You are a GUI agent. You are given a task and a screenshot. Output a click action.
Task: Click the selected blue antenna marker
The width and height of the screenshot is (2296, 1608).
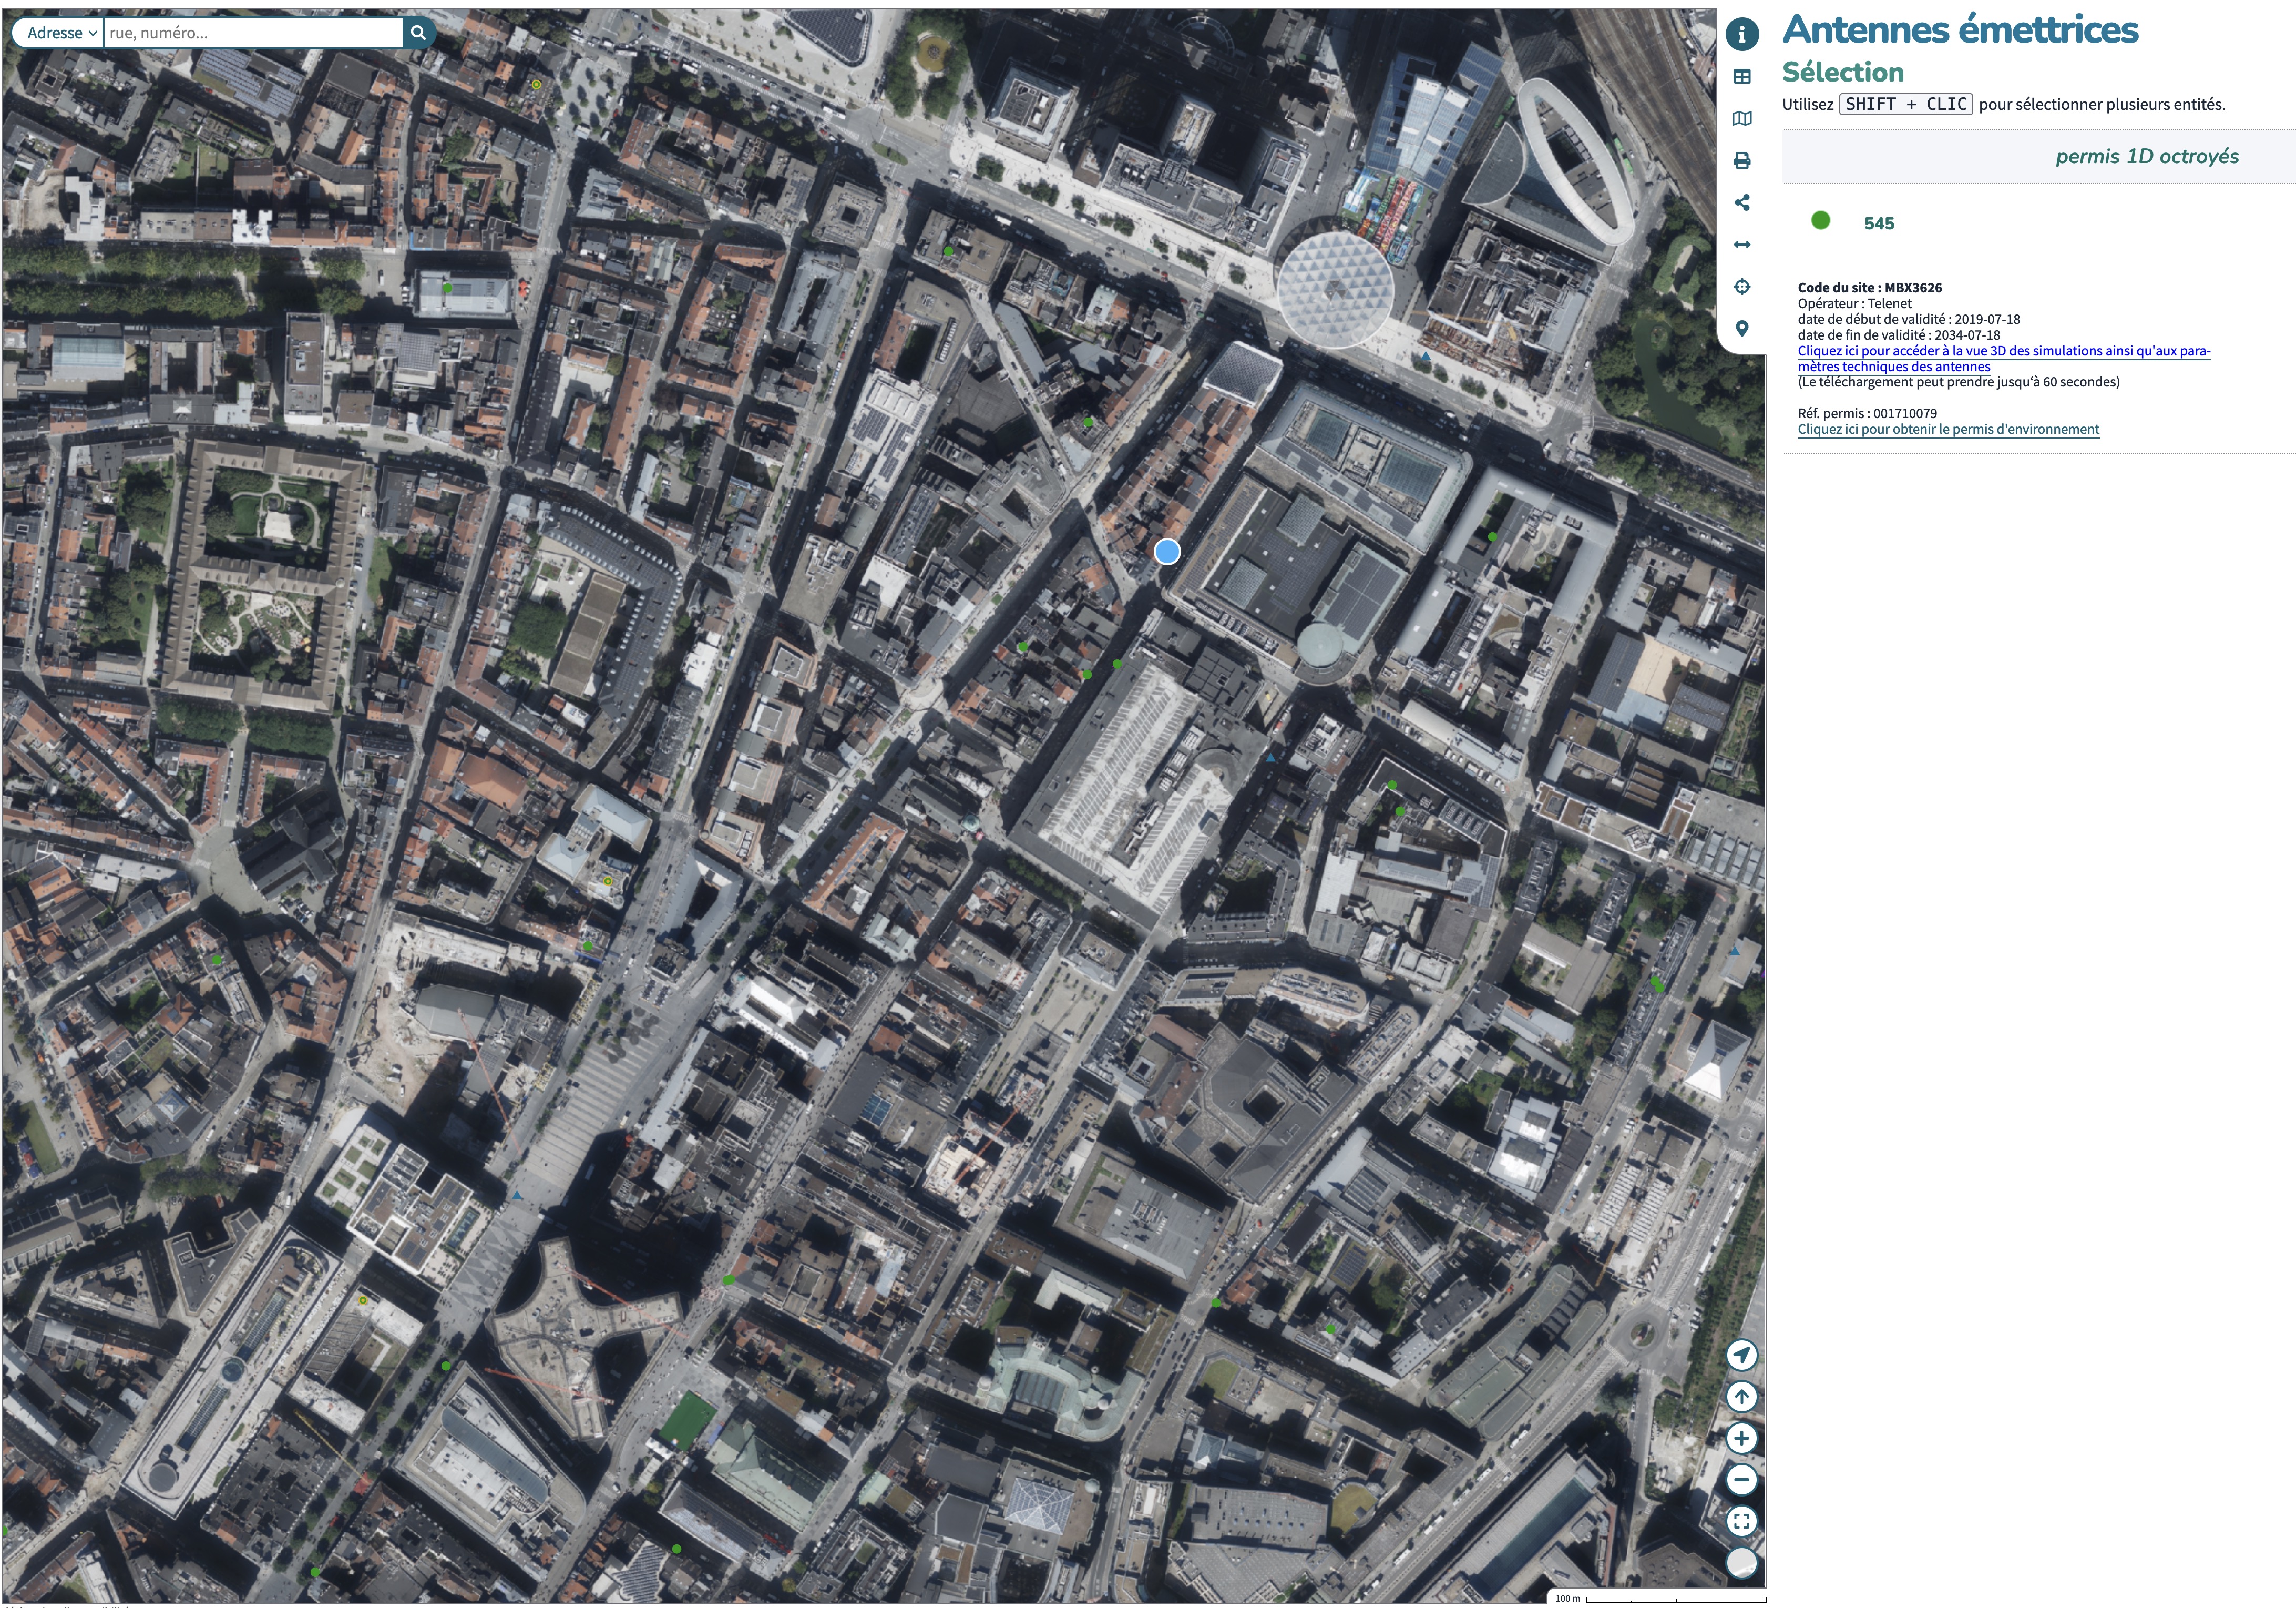click(x=1167, y=552)
